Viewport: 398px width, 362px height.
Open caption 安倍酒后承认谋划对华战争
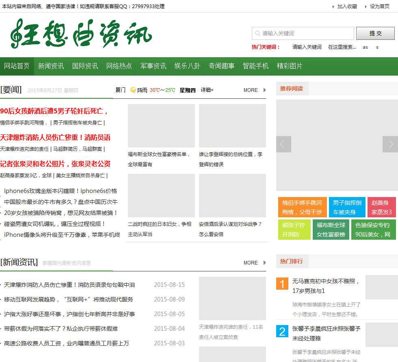(x=230, y=229)
